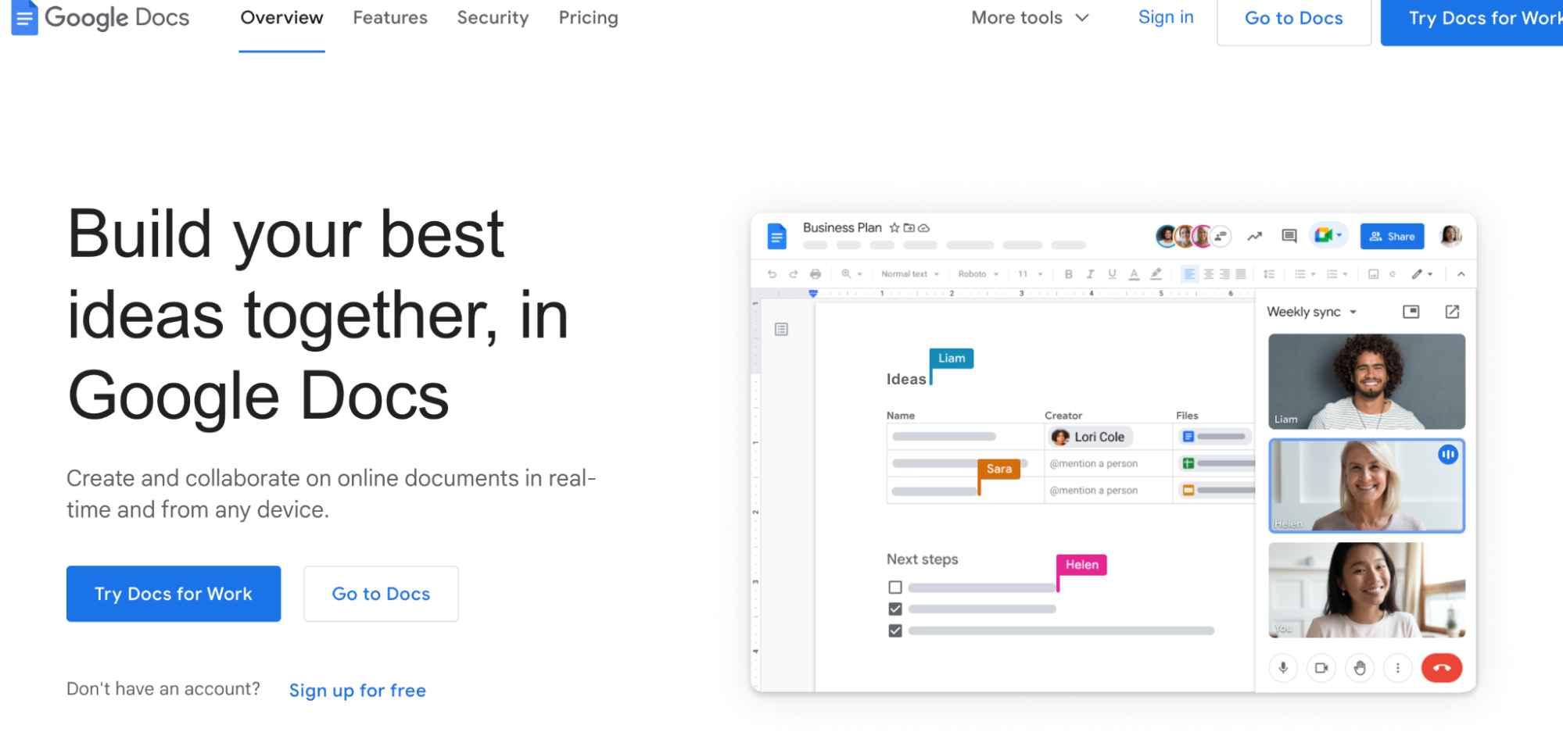Click the move-to-folder icon beside Business Plan

909,228
